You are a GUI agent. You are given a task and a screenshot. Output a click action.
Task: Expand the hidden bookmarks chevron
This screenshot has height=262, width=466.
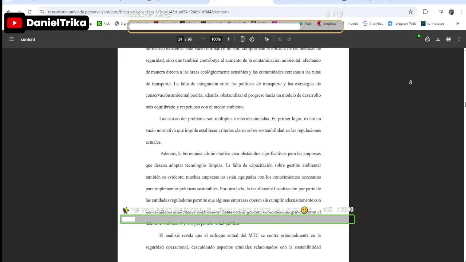tap(458, 23)
